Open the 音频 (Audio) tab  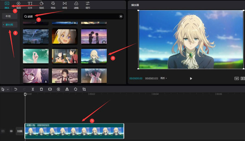(x=19, y=5)
